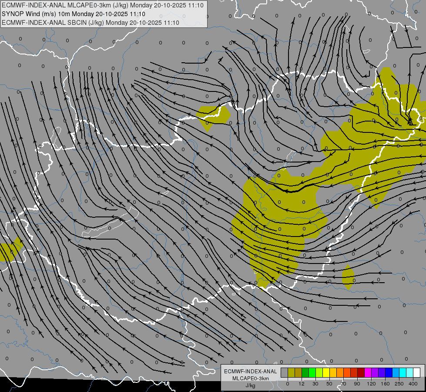Click the MLCAPE0-3km title line at top
This screenshot has height=392, width=426.
point(102,5)
